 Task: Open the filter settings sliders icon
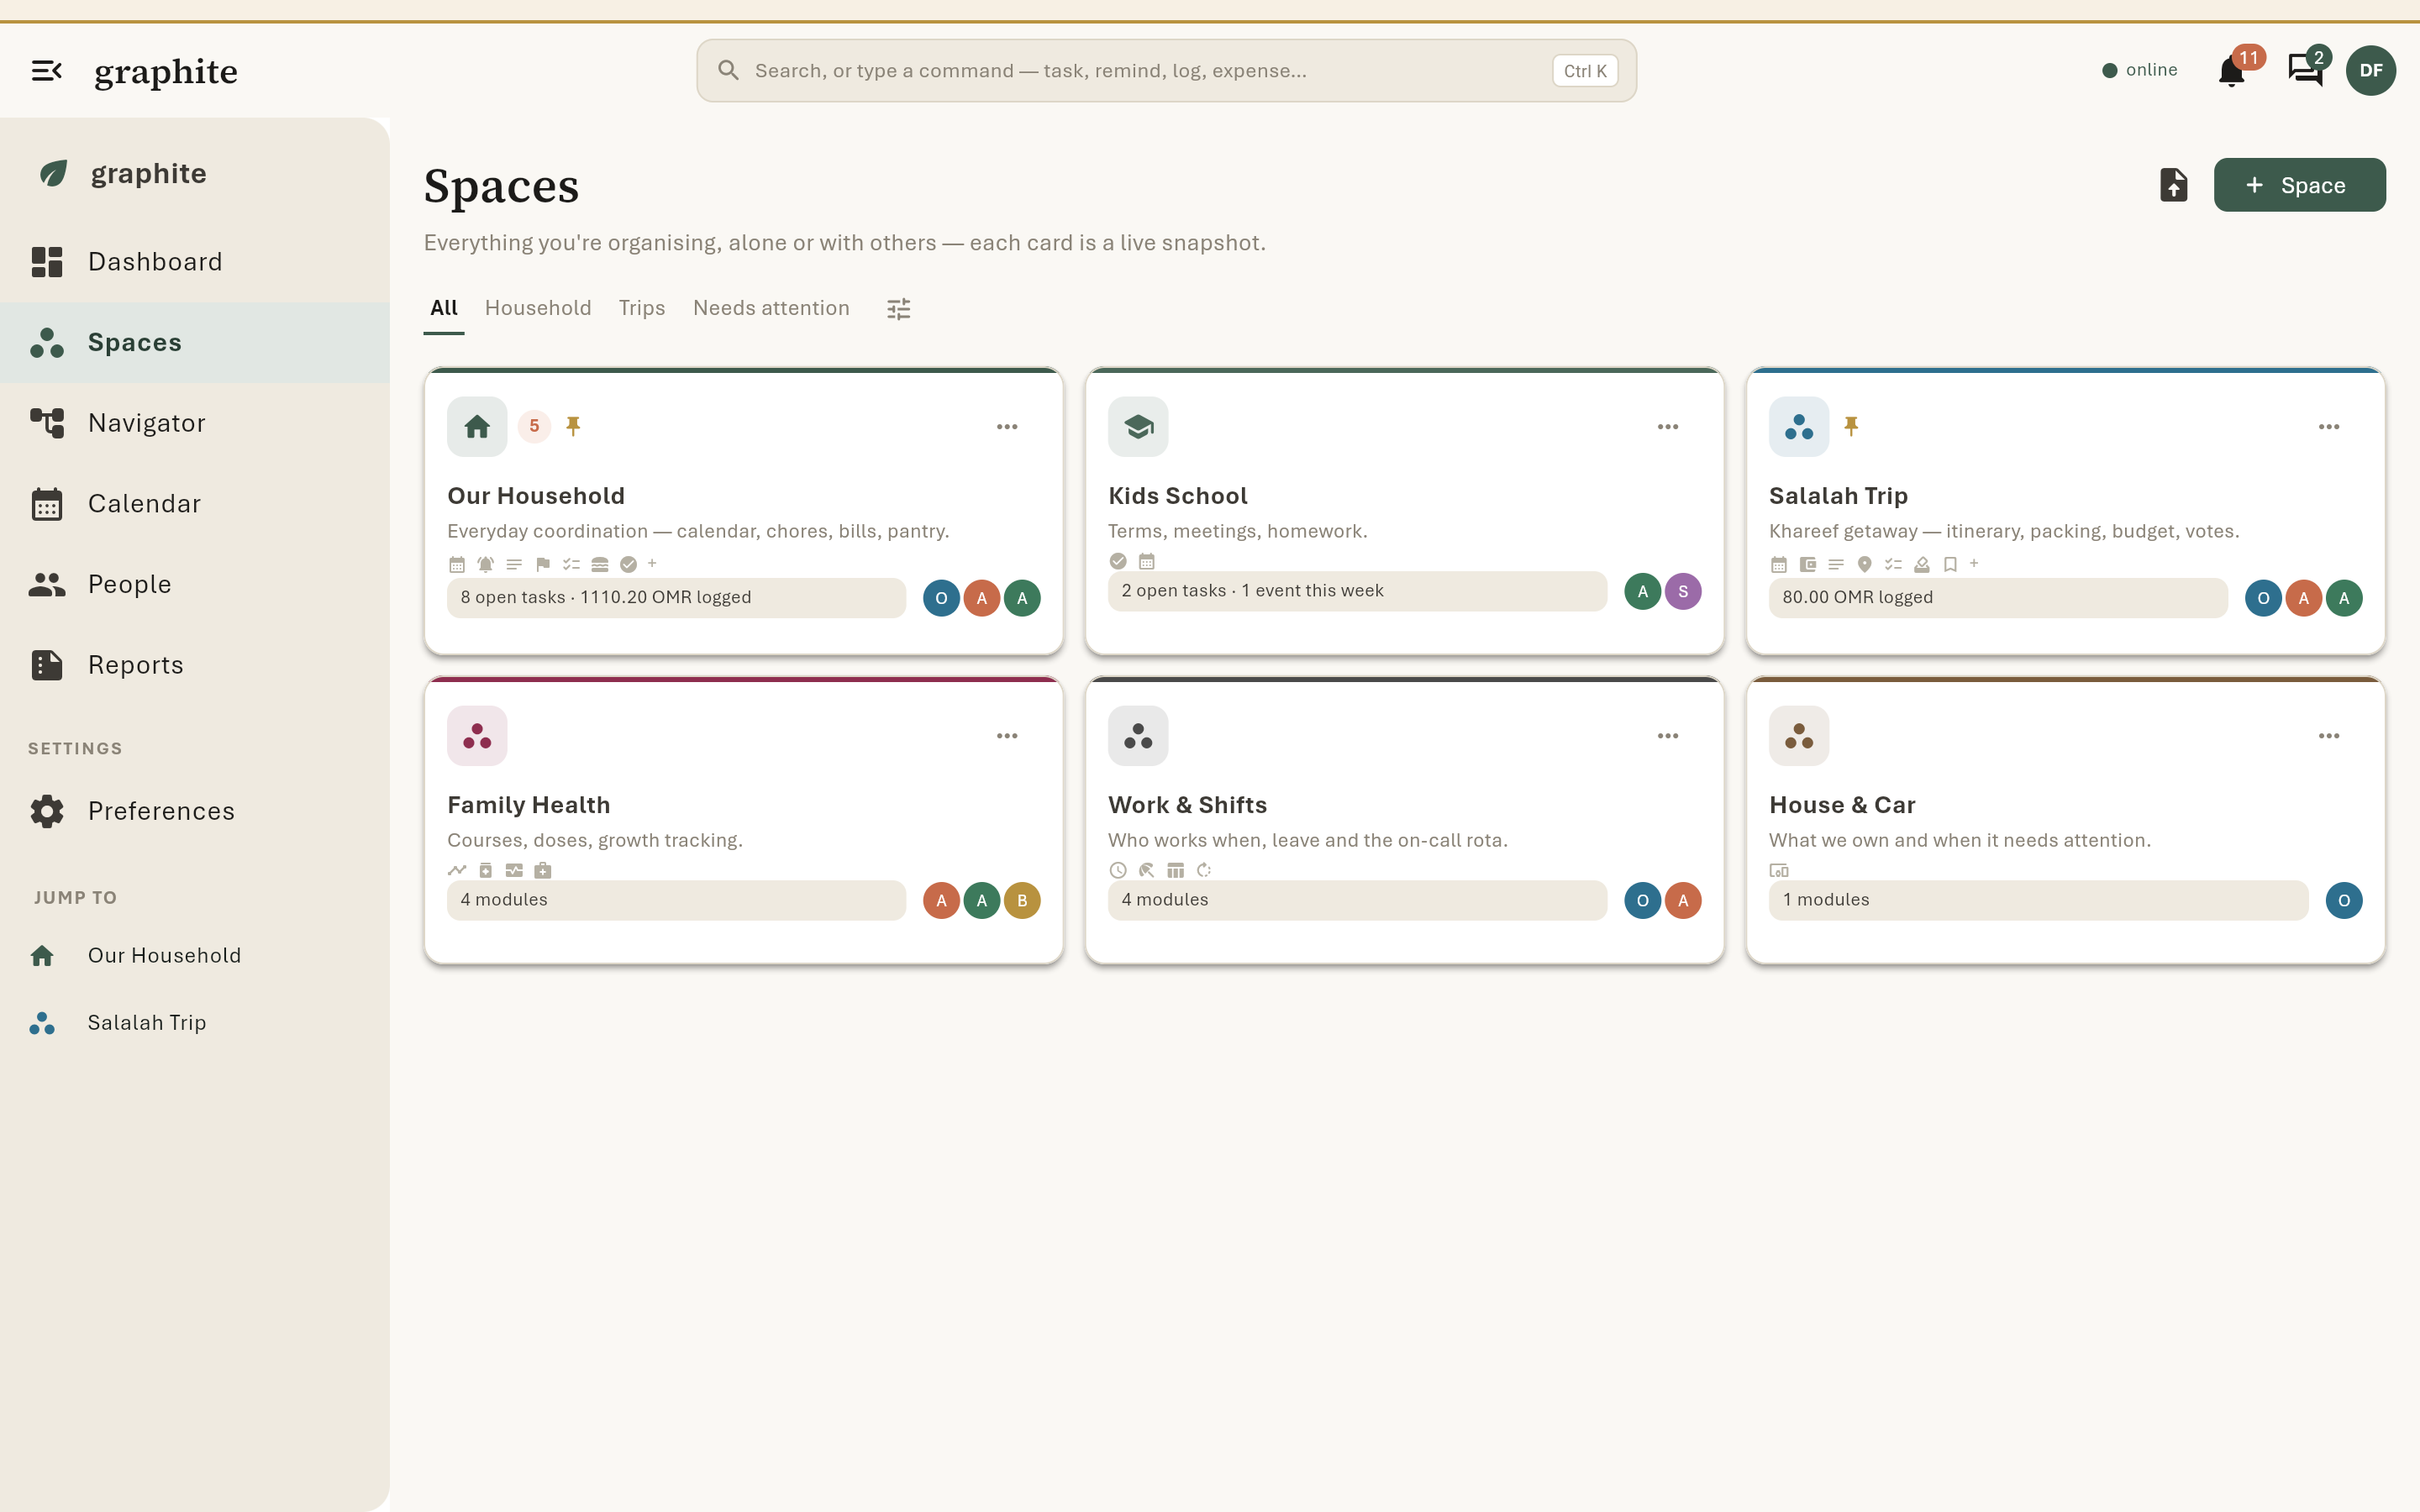(x=899, y=309)
